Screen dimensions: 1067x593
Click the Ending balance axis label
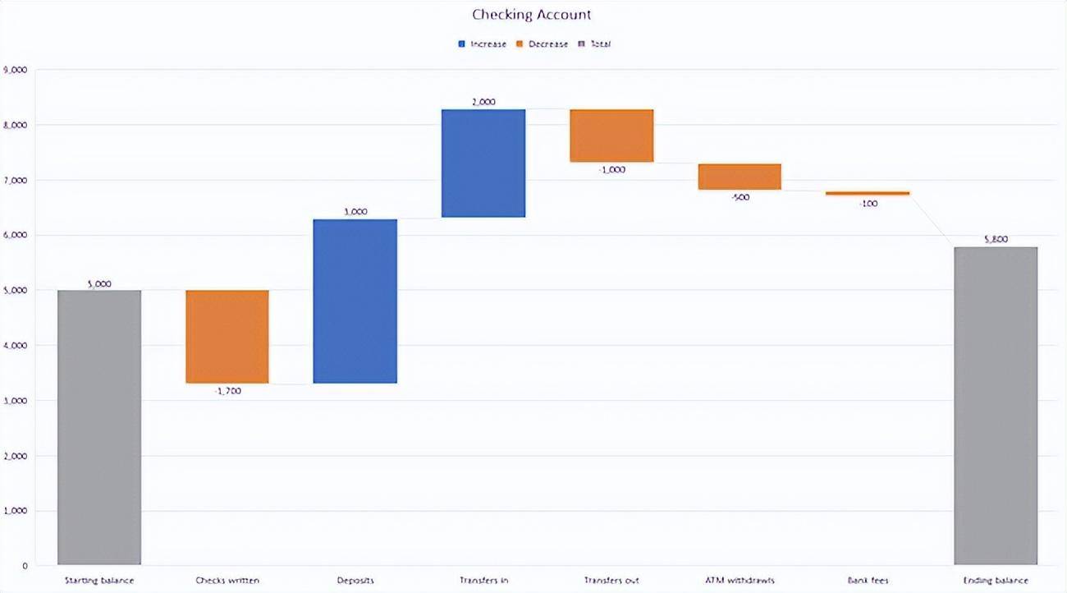pyautogui.click(x=996, y=581)
